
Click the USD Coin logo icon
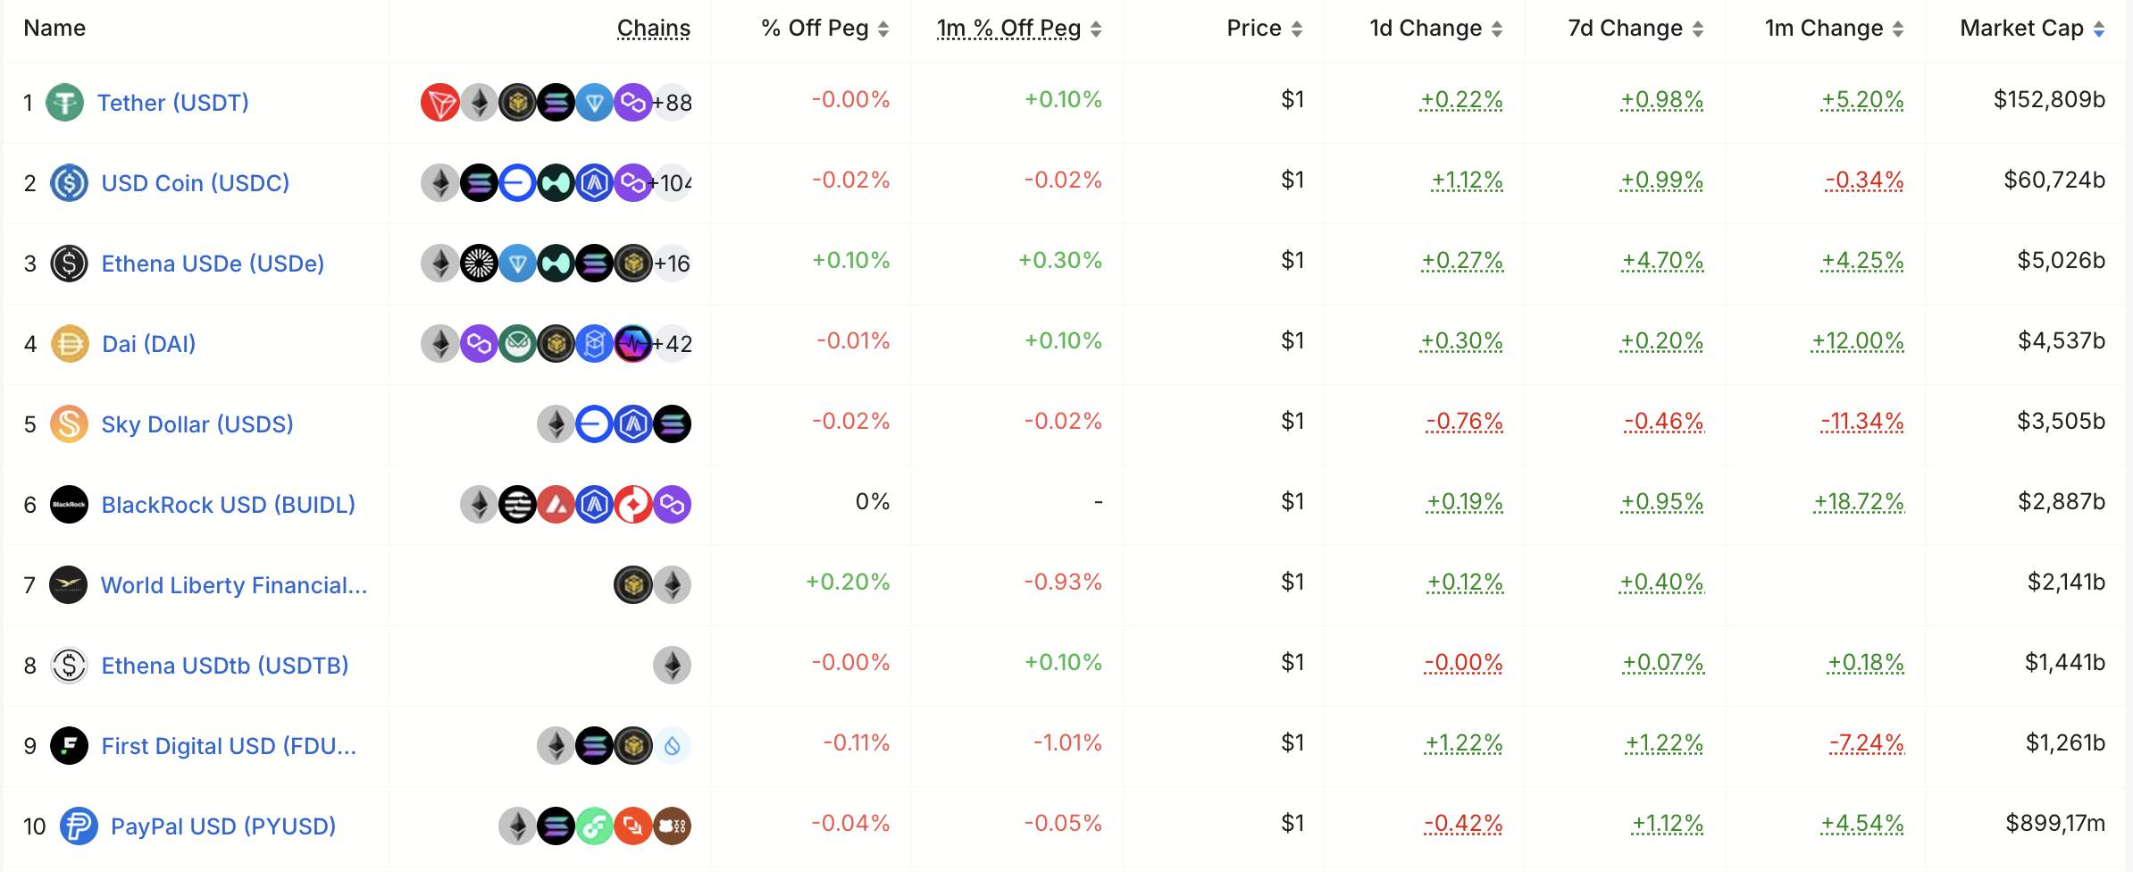[69, 183]
